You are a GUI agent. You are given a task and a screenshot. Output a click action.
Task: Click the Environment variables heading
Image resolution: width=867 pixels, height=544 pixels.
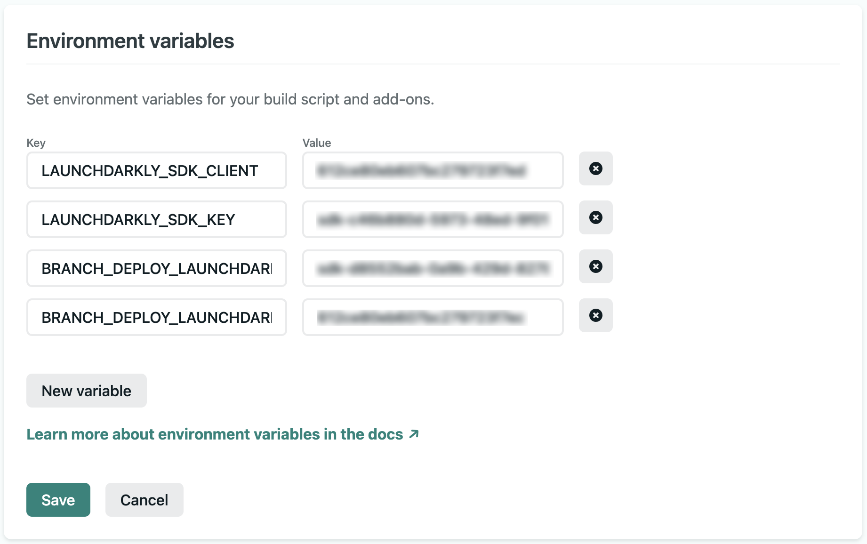point(130,40)
